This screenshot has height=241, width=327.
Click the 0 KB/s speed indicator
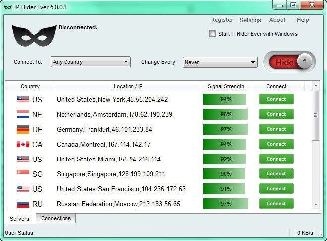(305, 233)
